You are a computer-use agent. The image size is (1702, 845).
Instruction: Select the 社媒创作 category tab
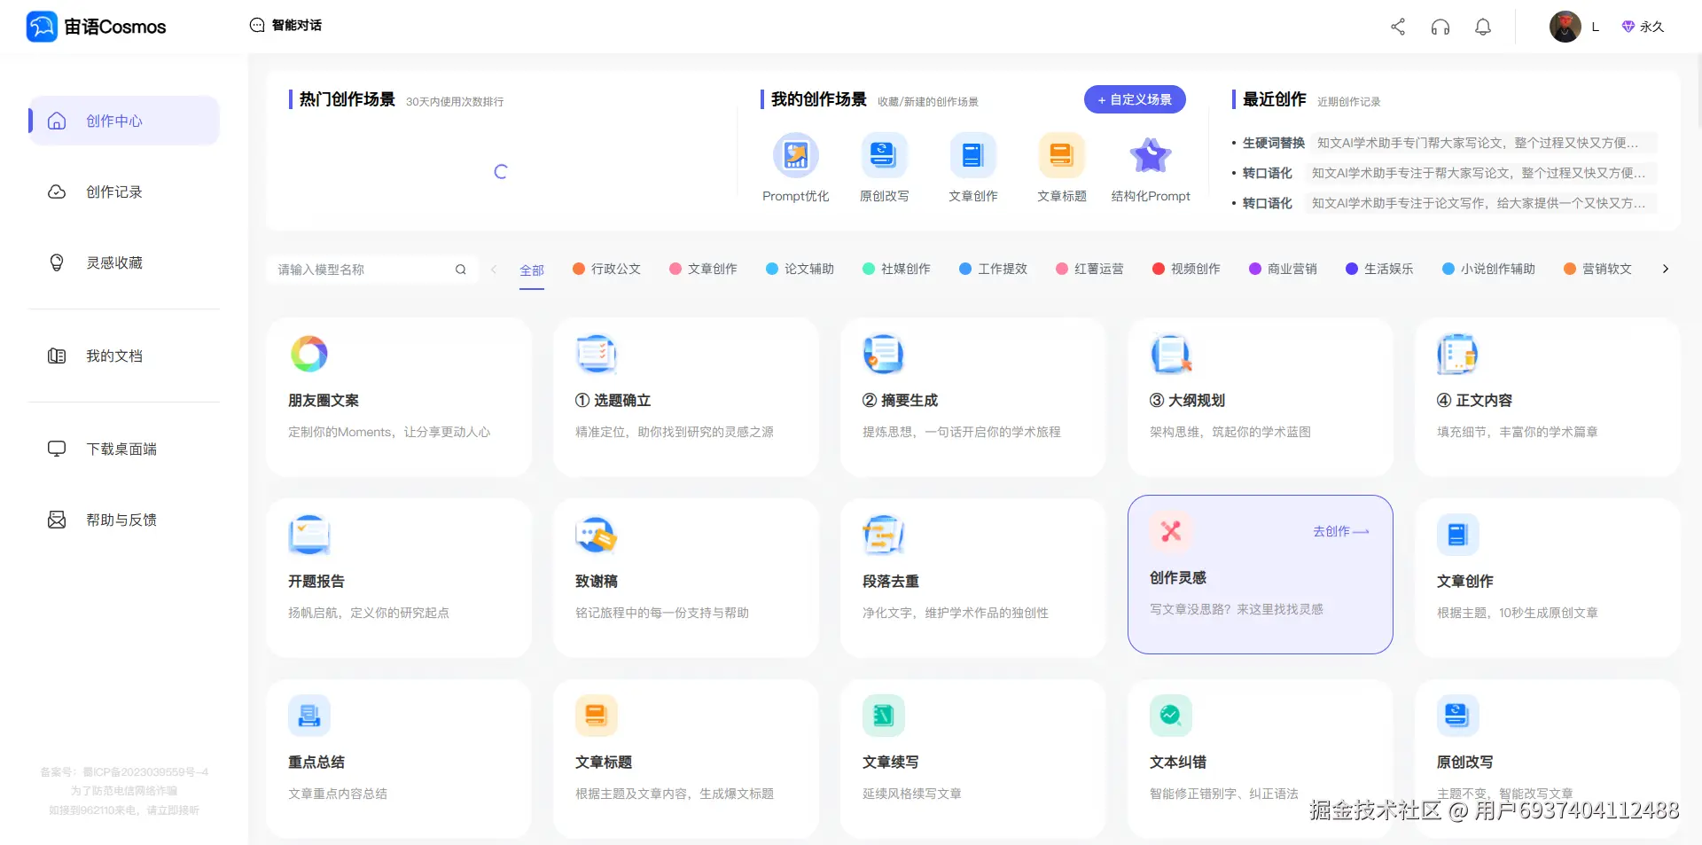pos(897,269)
